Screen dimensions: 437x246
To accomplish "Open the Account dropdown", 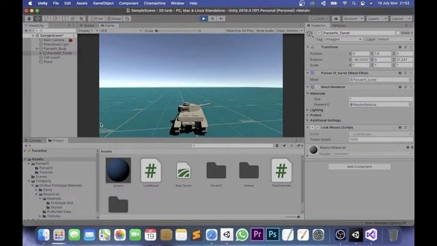I will click(353, 18).
